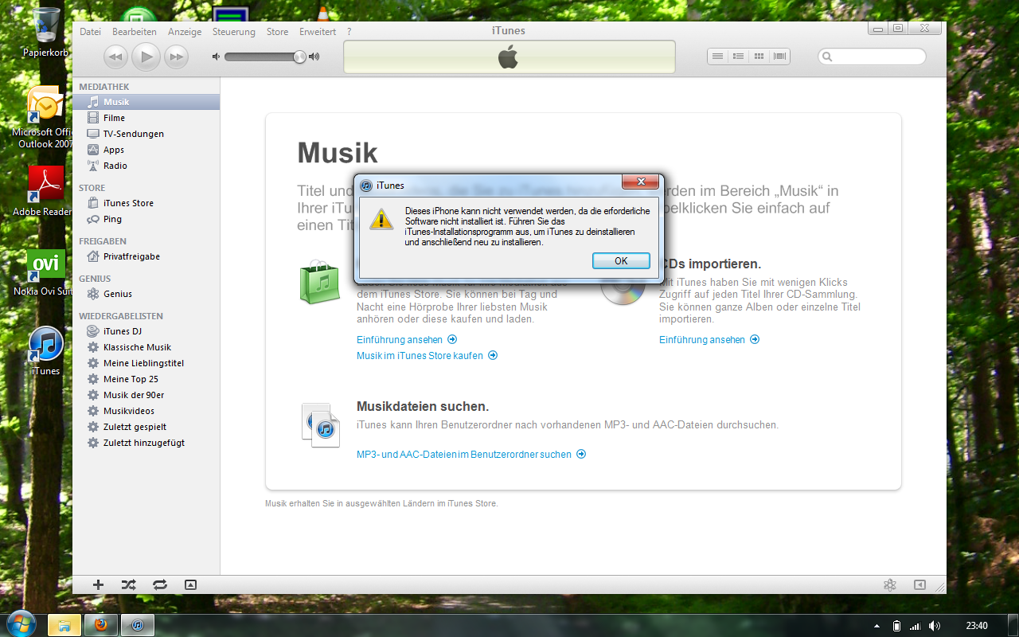Open the Adobe Reader desktop shortcut
This screenshot has height=637, width=1019.
[x=44, y=191]
